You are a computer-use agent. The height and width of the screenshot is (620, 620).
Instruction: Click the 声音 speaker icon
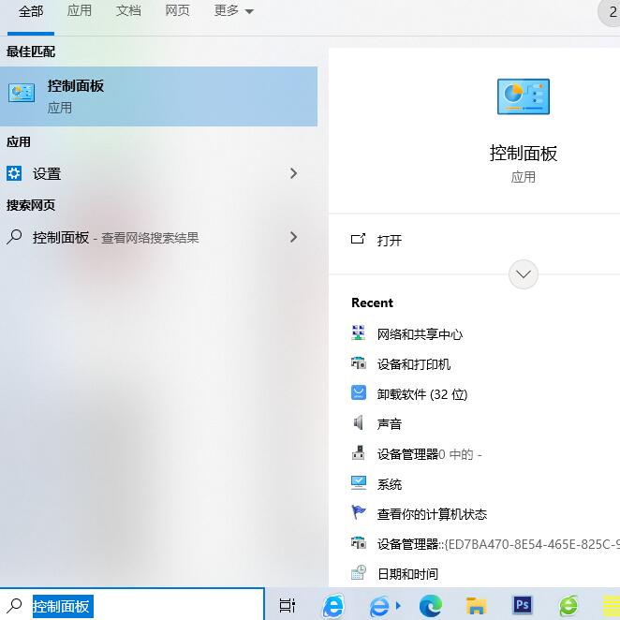(x=359, y=422)
